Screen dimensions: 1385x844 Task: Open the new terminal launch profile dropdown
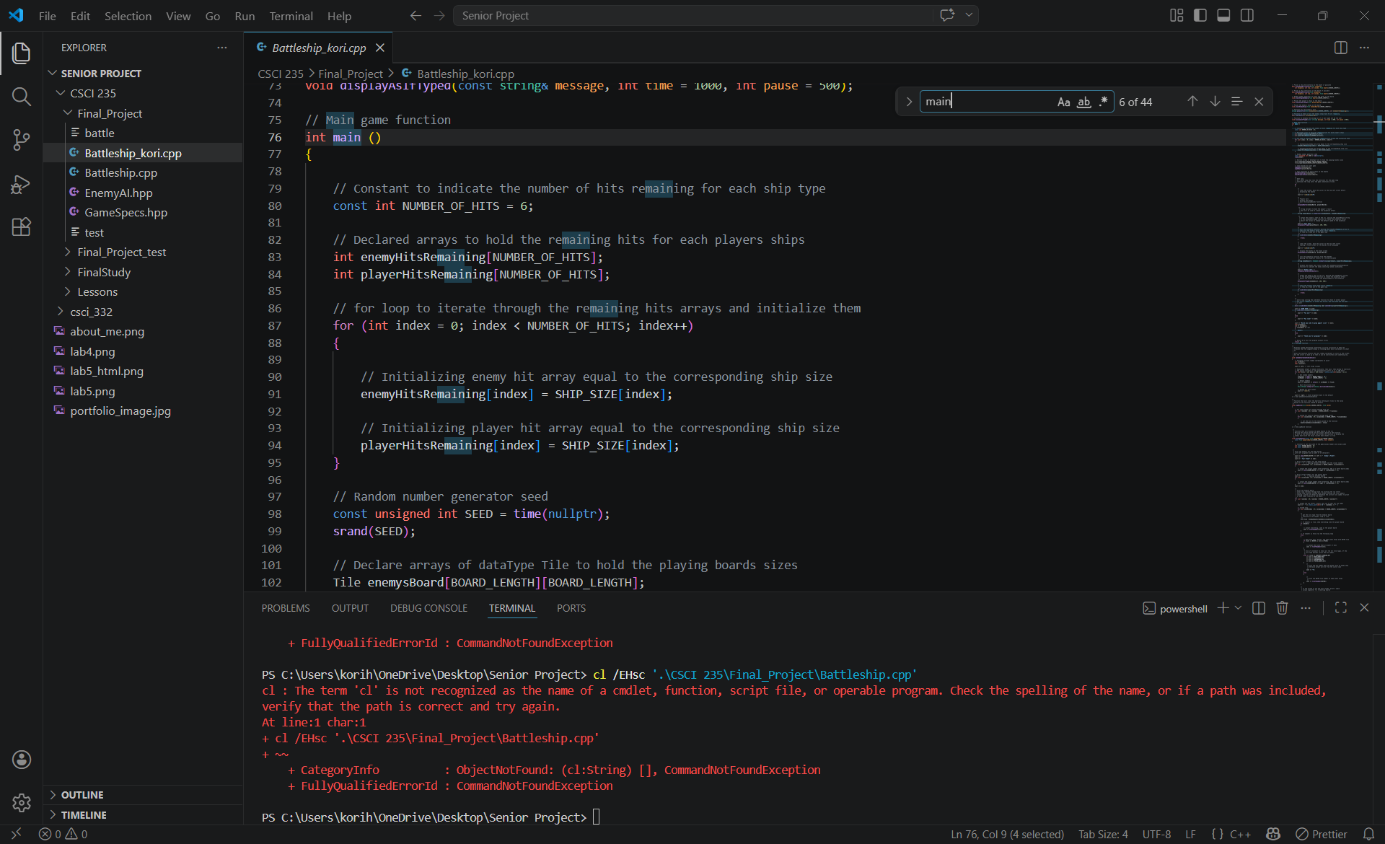point(1239,608)
